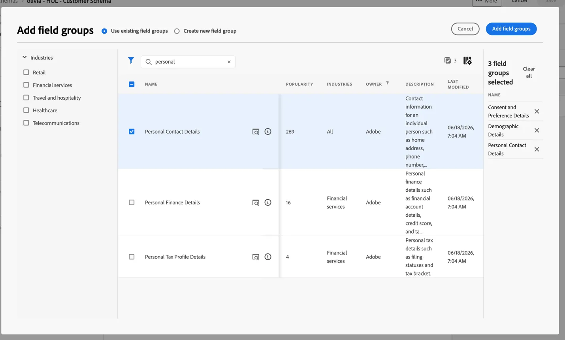Preview Personal Finance Details field group
Image resolution: width=565 pixels, height=340 pixels.
coord(256,203)
